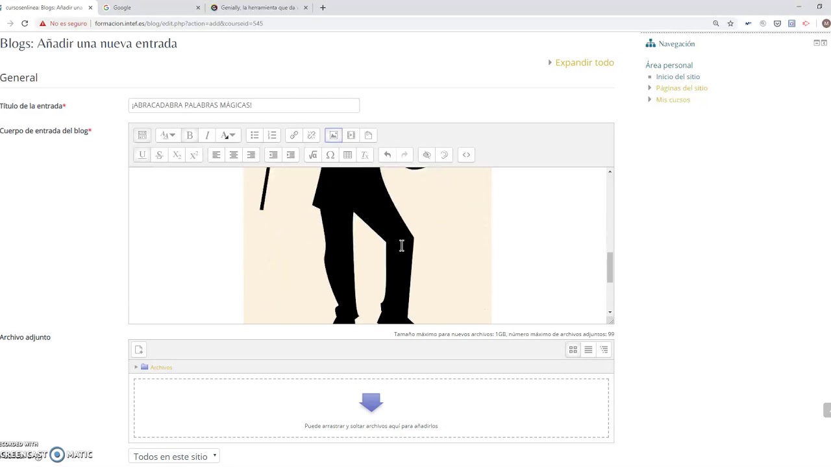
Task: Insert an ordered numbered list
Action: coord(272,135)
